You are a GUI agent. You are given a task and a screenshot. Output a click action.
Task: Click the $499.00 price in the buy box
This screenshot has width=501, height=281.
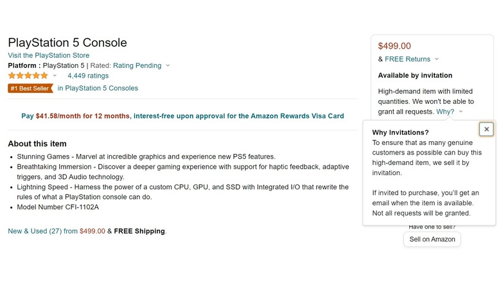click(x=394, y=46)
